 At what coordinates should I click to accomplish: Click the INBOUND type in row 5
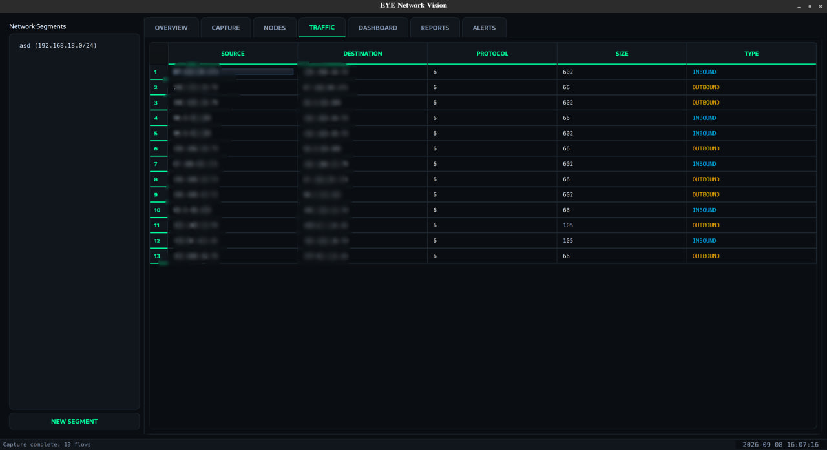click(704, 133)
